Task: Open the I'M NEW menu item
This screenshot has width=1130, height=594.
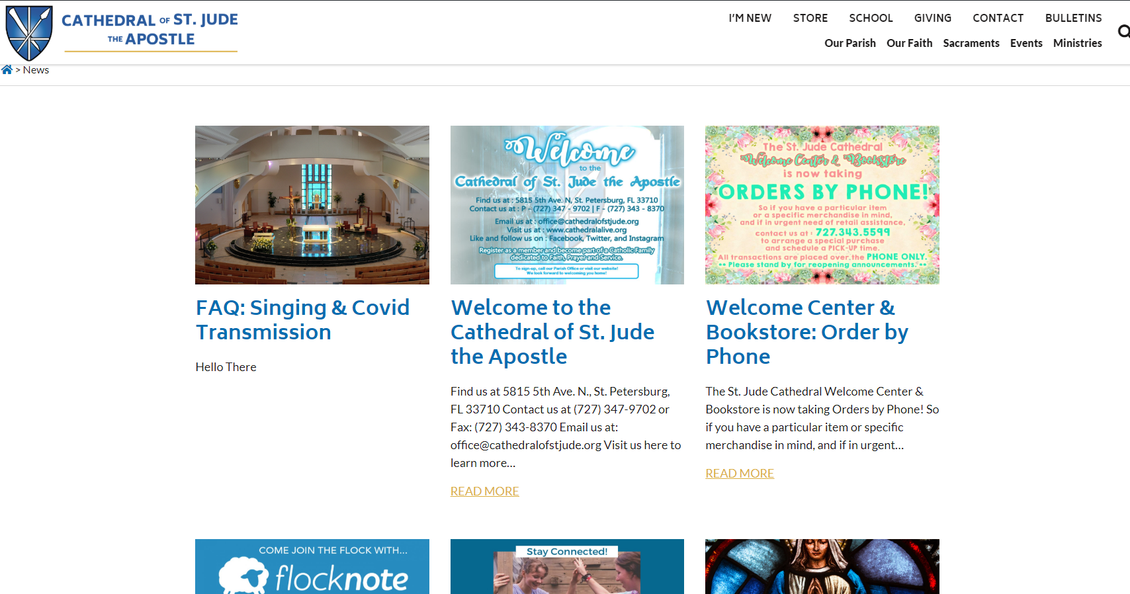Action: (750, 18)
